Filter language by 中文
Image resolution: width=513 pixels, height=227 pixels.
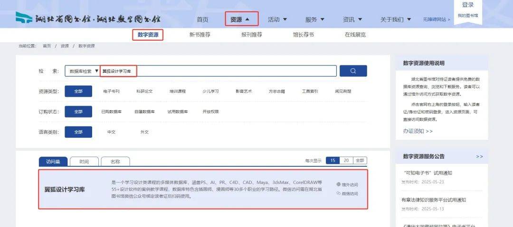click(111, 132)
